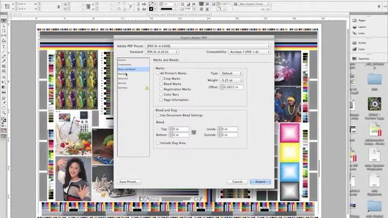Toggle the bleed link chain icon
The height and width of the screenshot is (218, 388).
(194, 132)
